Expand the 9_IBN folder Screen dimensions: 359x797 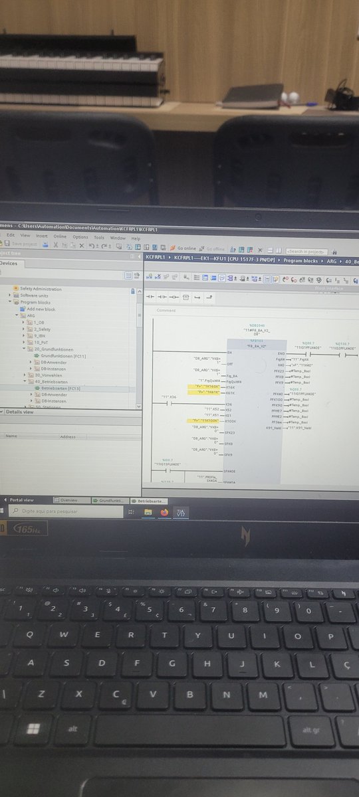(23, 335)
